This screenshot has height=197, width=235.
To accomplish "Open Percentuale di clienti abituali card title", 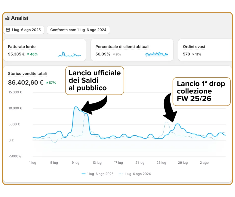I will tap(122, 47).
